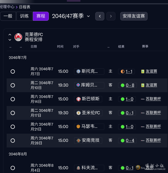Click 圣米伦FC team badge icon
168x173 pixels.
pos(79,113)
